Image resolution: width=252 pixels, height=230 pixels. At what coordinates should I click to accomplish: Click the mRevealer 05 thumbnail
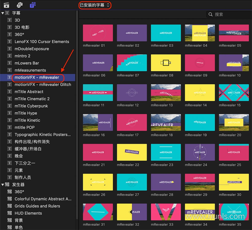point(234,33)
